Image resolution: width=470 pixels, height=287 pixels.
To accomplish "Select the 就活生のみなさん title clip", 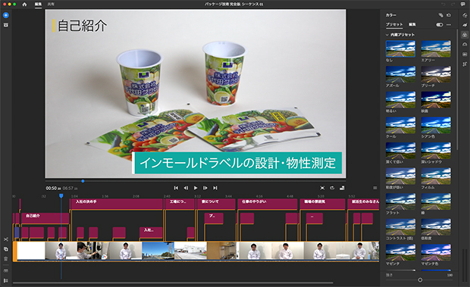I will click(x=363, y=204).
